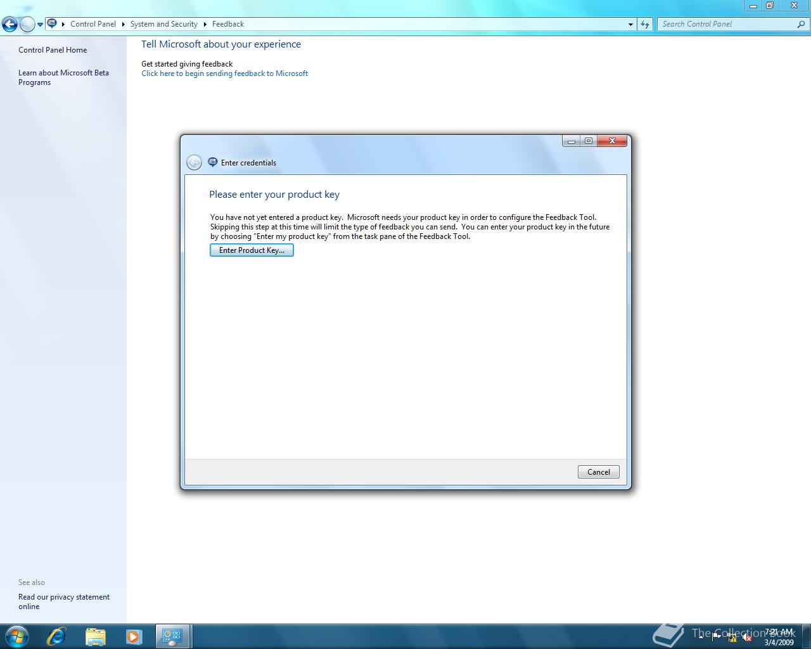The height and width of the screenshot is (649, 811).
Task: Click the Explorer forward arrow button
Action: [x=27, y=25]
